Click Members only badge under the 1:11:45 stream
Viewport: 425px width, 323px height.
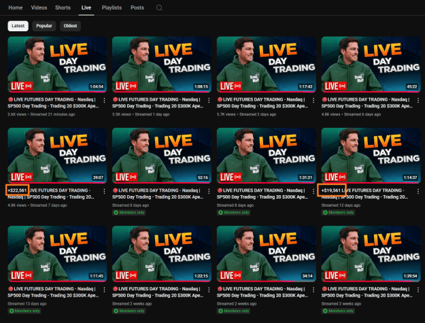tap(24, 311)
